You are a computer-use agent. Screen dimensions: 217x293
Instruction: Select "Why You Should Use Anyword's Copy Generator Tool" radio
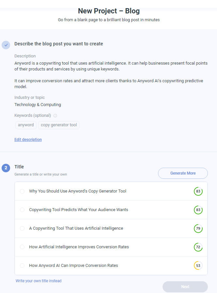[x=22, y=191]
